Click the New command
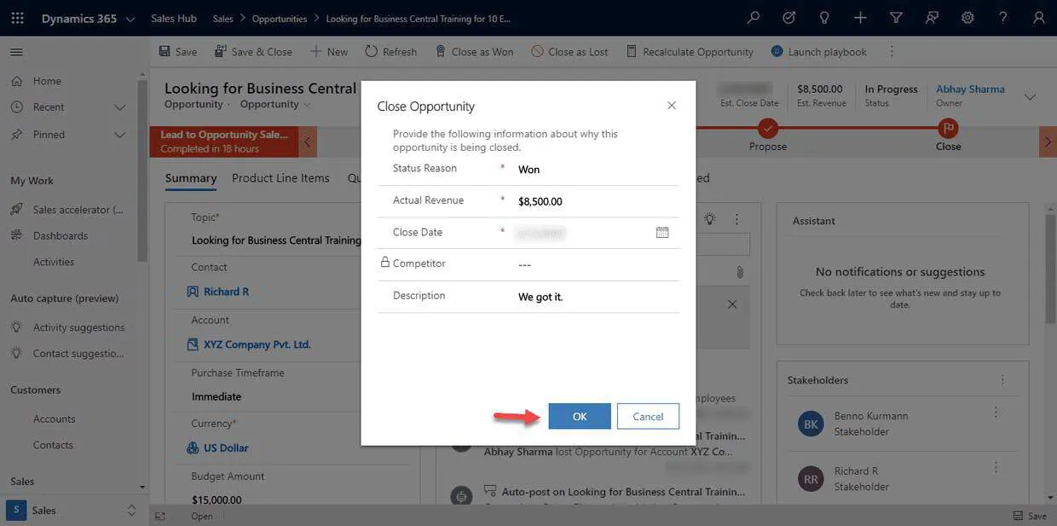Screen dimensions: 1057x526 pyautogui.click(x=329, y=52)
